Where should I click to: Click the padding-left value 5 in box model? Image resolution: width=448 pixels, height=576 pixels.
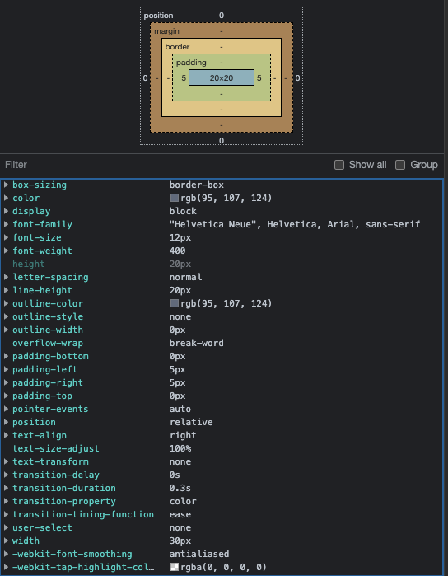click(x=184, y=78)
